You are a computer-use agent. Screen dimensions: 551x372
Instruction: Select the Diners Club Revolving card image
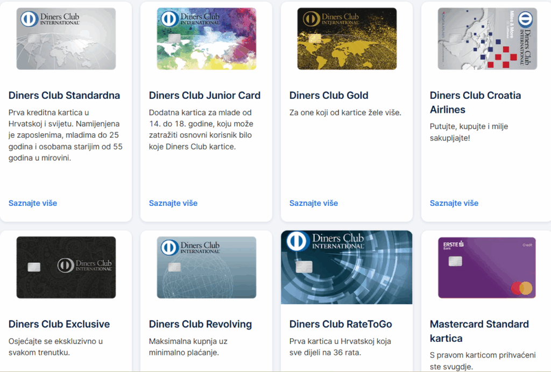[206, 267]
